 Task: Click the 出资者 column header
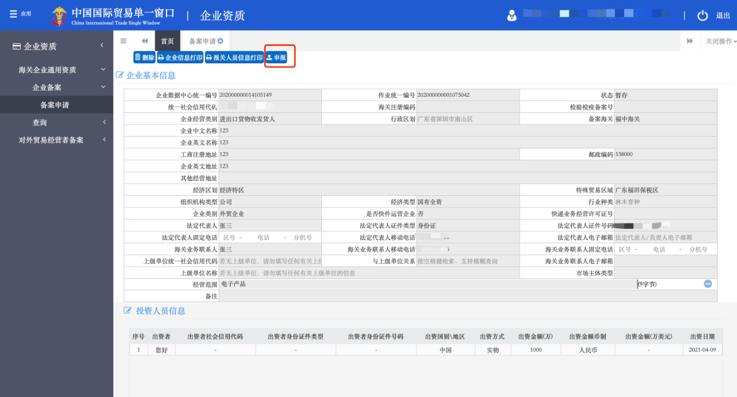[x=161, y=336]
